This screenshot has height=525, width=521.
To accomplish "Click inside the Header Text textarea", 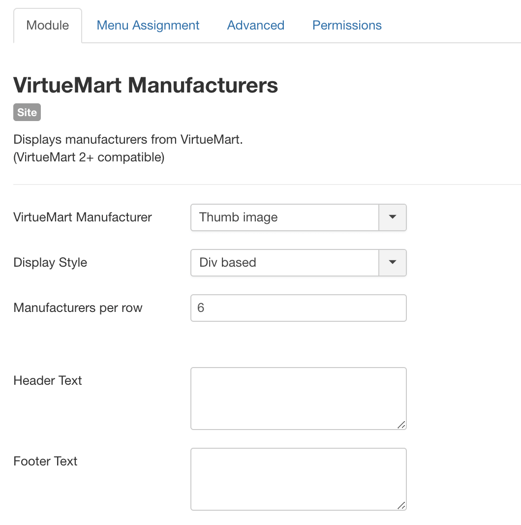I will 298,399.
